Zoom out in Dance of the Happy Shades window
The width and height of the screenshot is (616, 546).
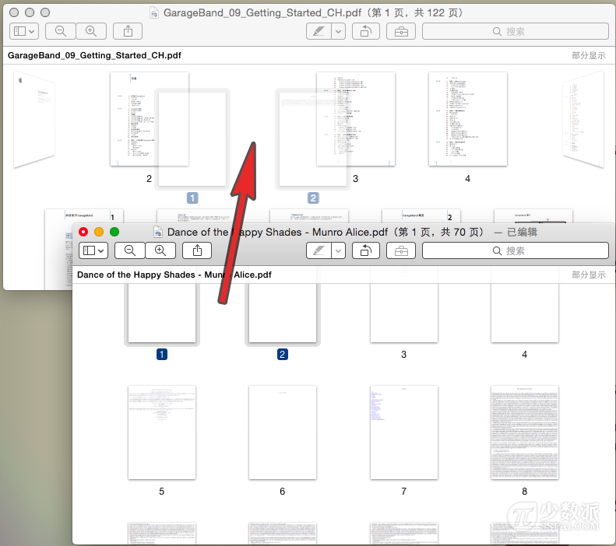click(x=129, y=250)
